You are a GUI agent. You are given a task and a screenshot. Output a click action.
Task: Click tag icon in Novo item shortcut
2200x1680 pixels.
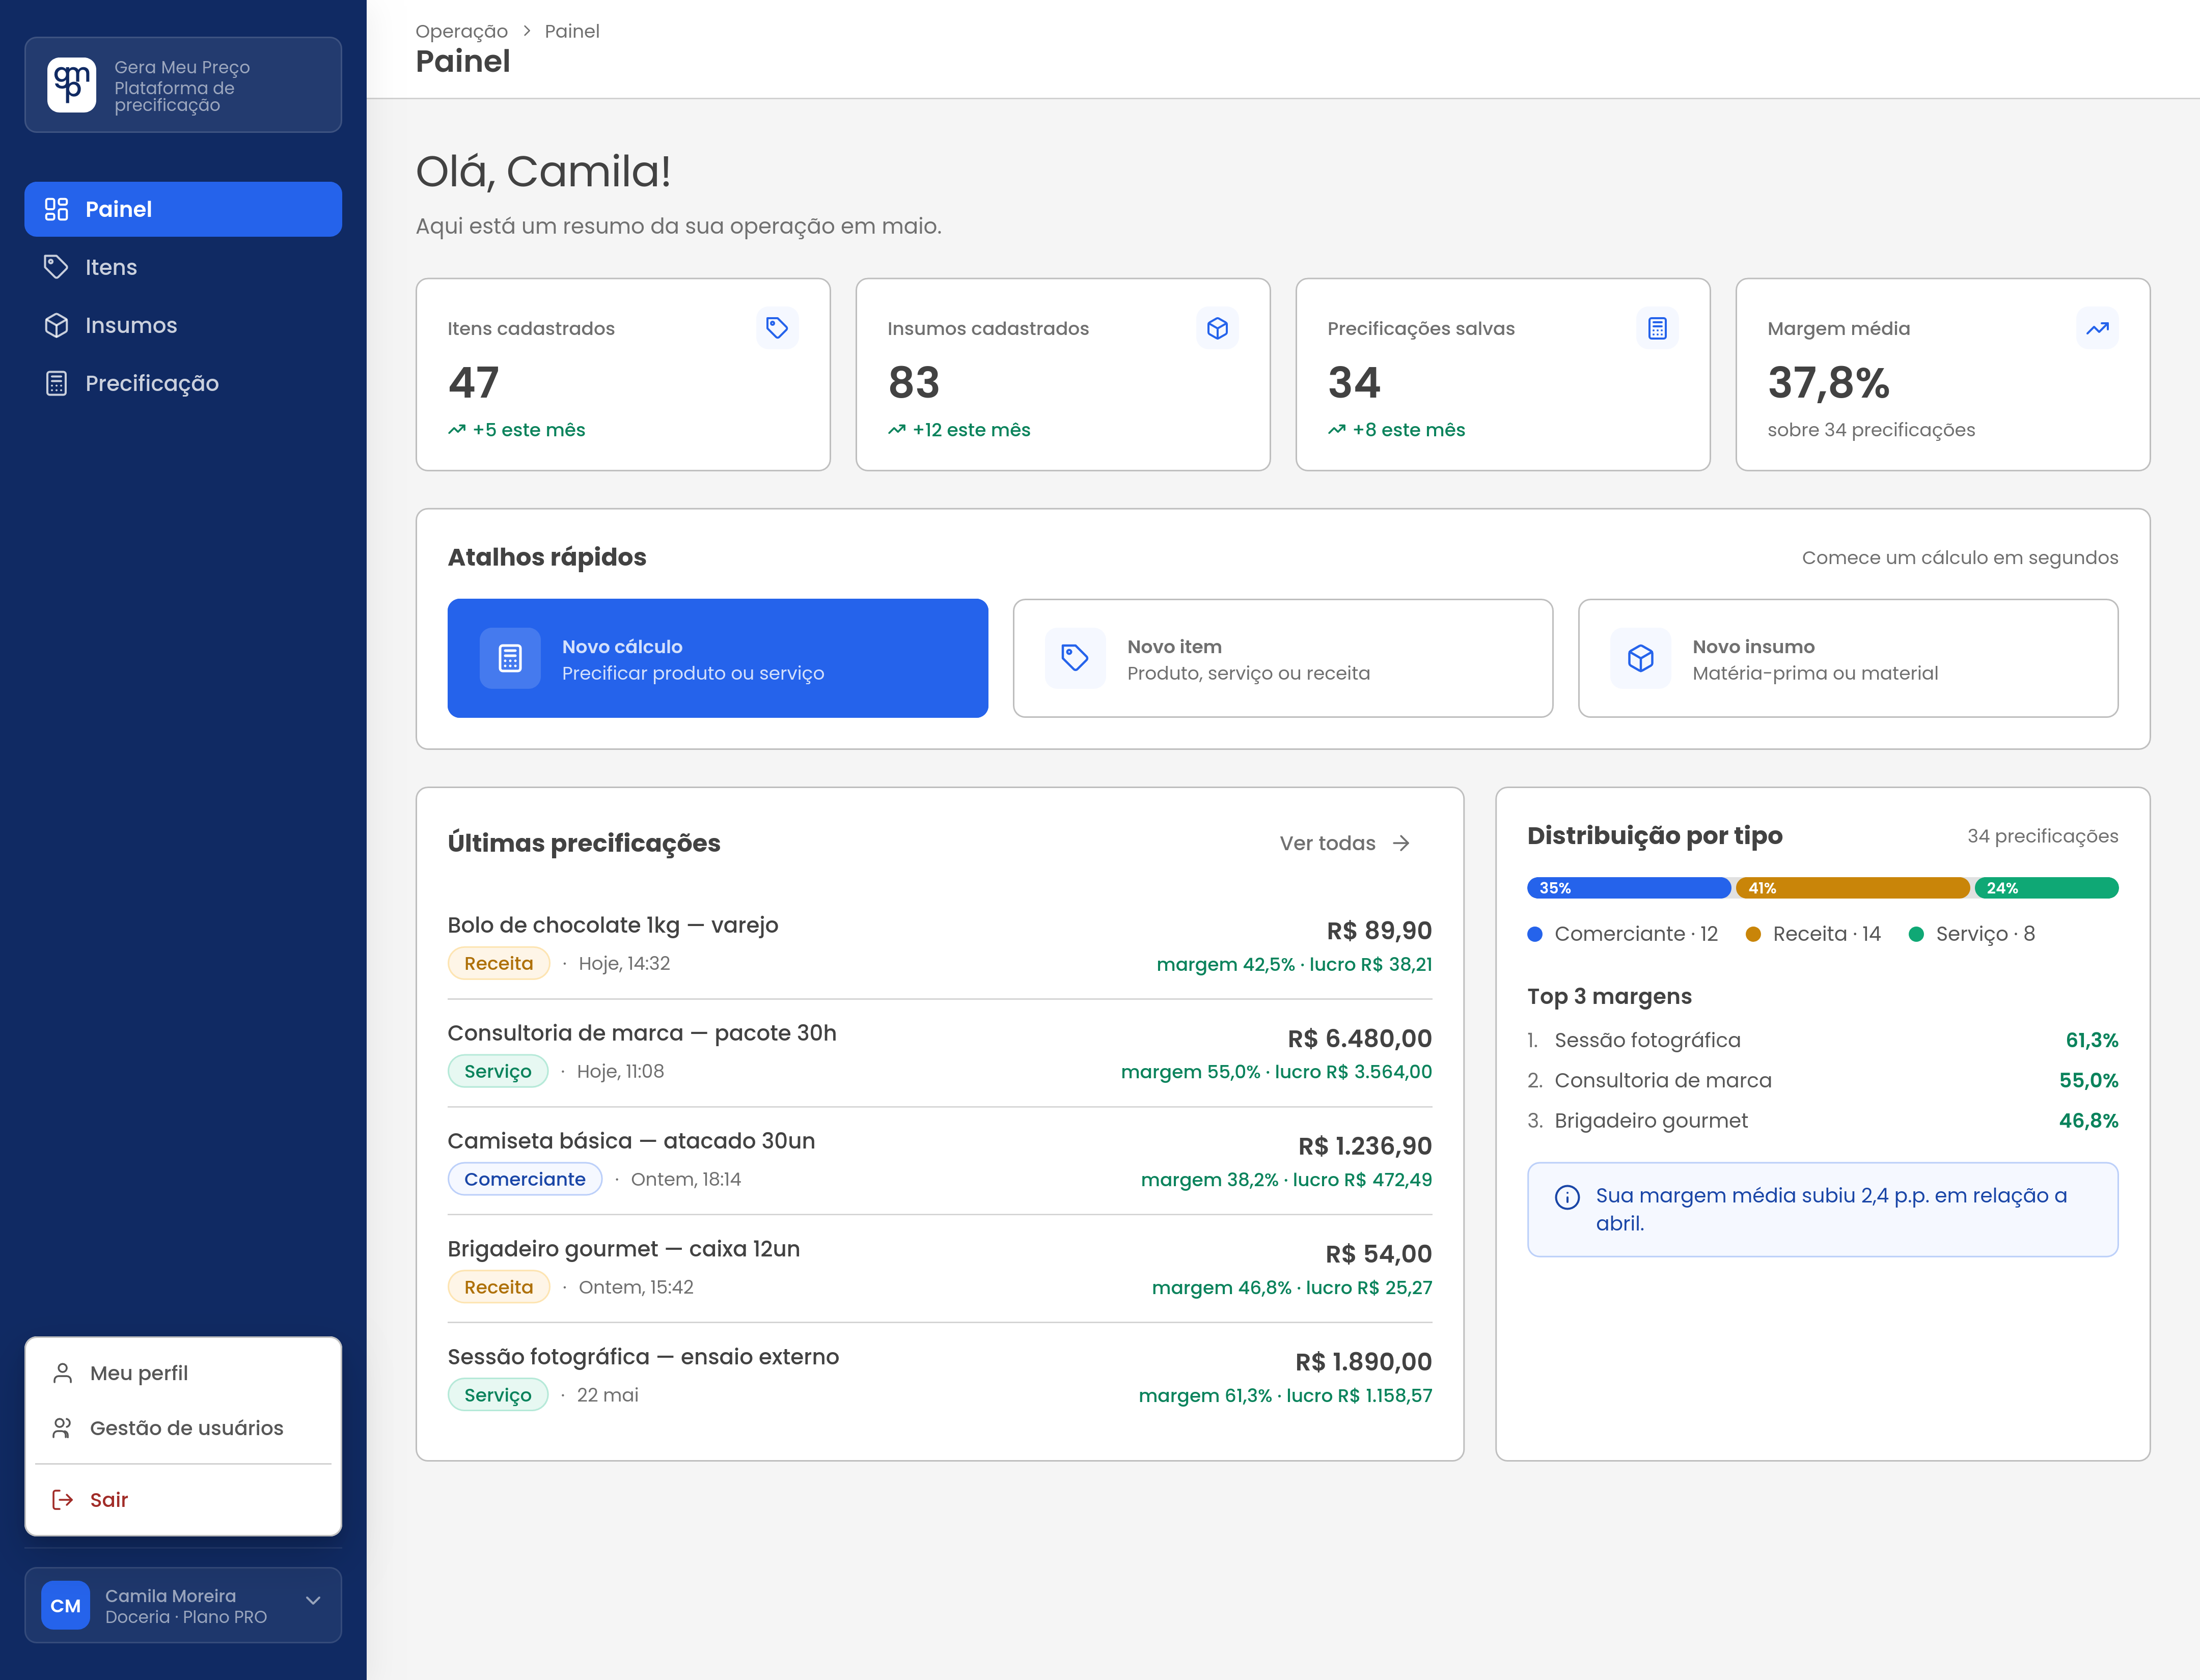(x=1076, y=658)
